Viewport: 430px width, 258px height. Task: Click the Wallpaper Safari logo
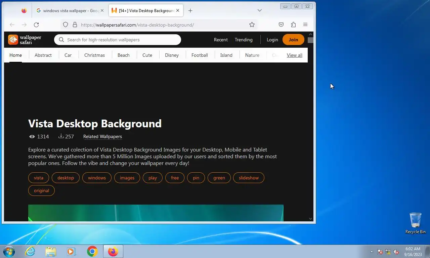click(x=25, y=40)
